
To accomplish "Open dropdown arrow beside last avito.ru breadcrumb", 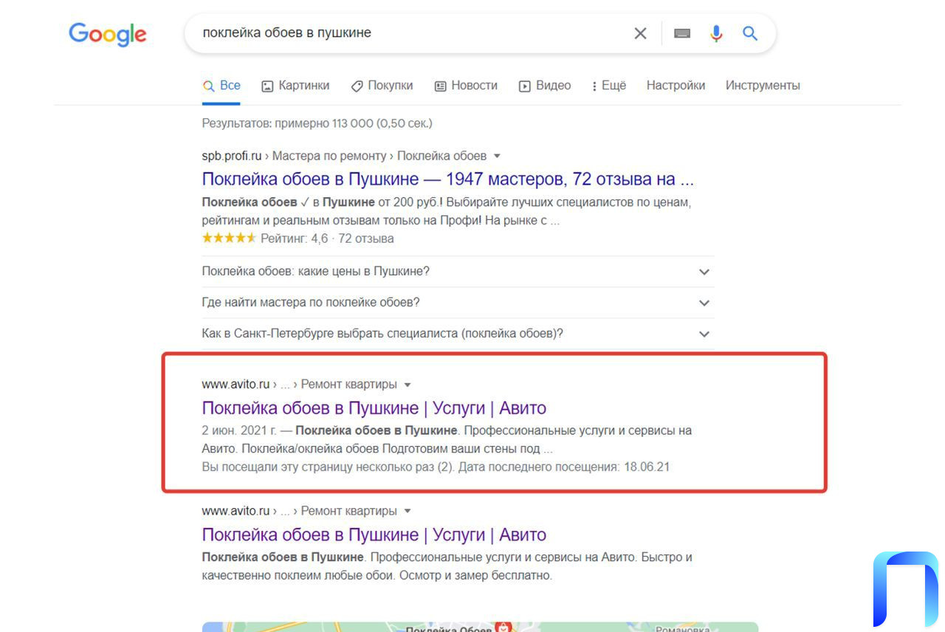I will (408, 511).
